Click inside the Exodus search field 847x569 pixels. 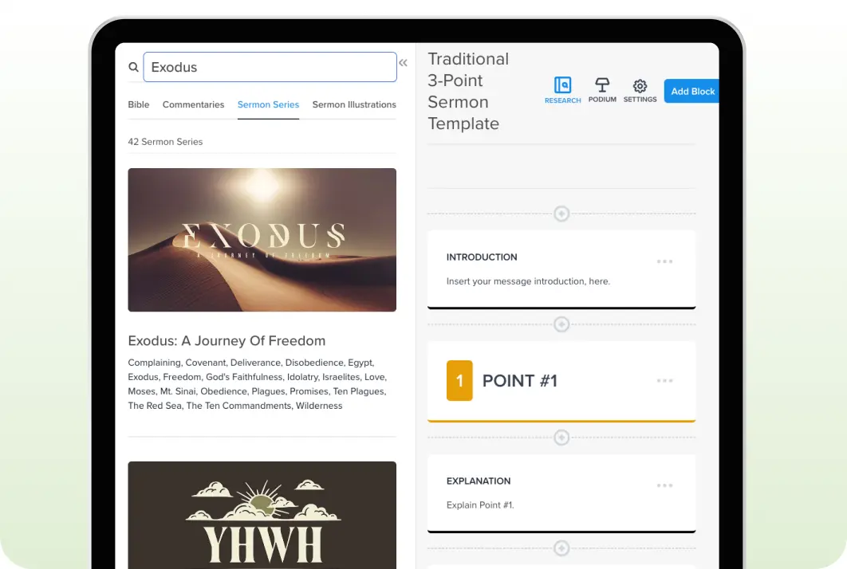(270, 67)
